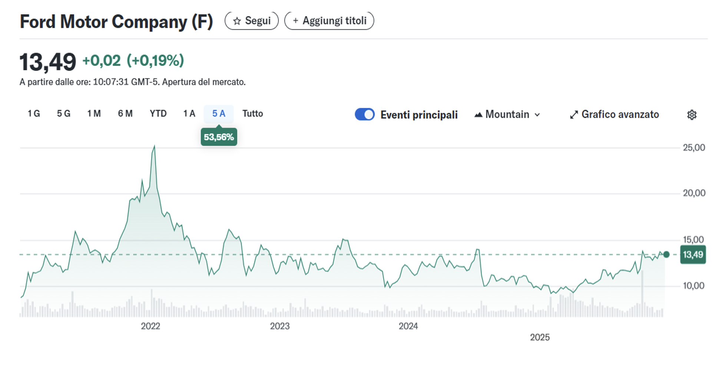
Task: Select the 5 A time range
Action: point(219,114)
